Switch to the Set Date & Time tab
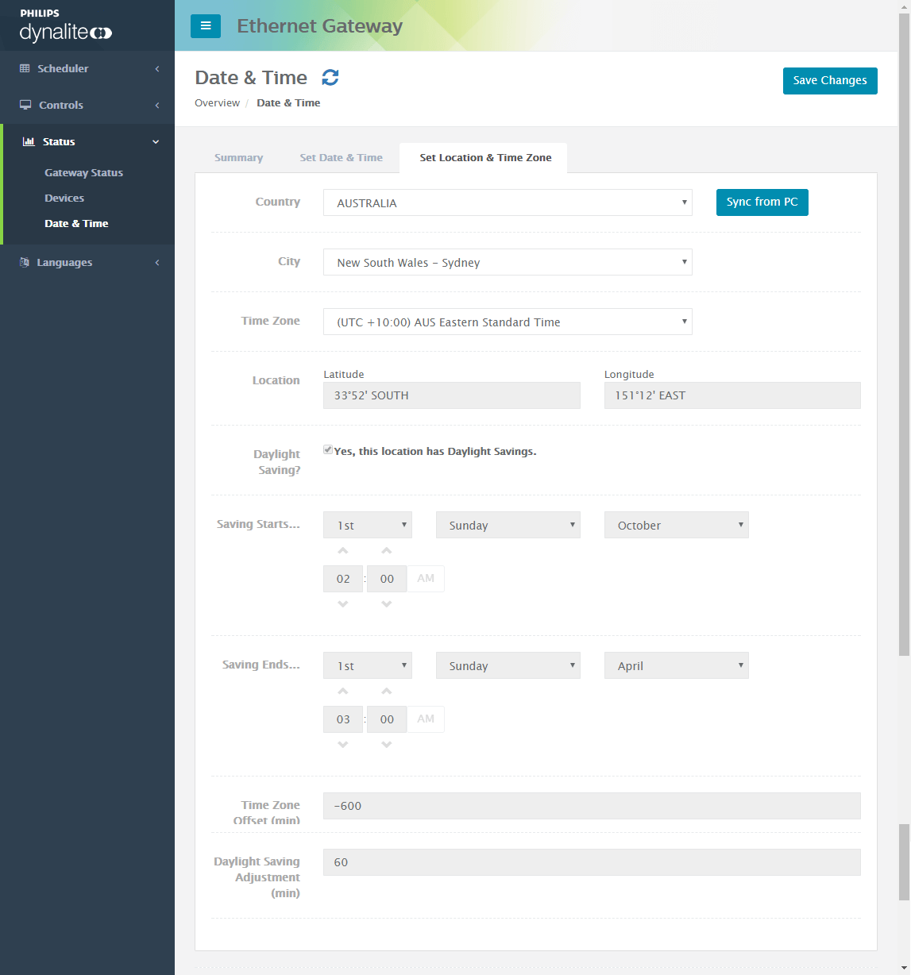This screenshot has width=911, height=975. pos(341,157)
